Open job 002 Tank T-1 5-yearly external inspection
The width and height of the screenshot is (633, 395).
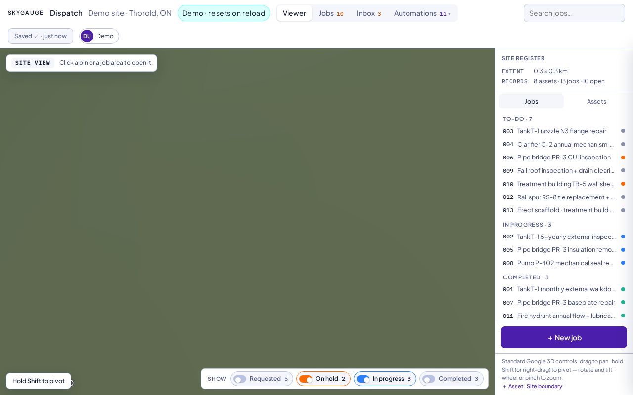564,237
